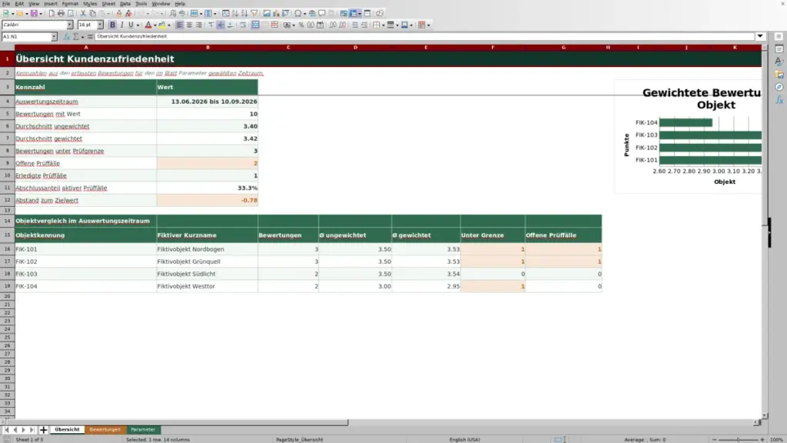787x443 pixels.
Task: Click the Insert Special Character icon
Action: [298, 14]
